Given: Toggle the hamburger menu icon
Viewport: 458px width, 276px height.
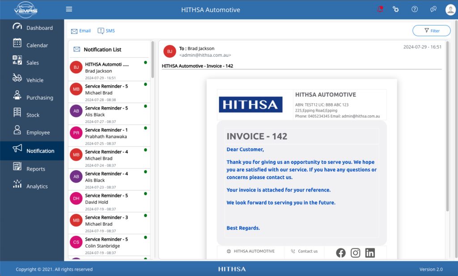Looking at the screenshot, I should pos(69,9).
